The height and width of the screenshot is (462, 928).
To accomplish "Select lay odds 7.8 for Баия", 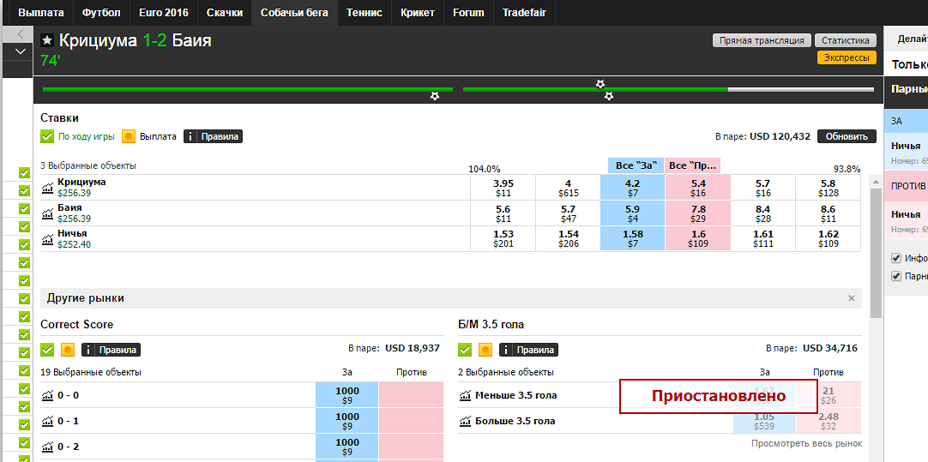I will pos(698,213).
